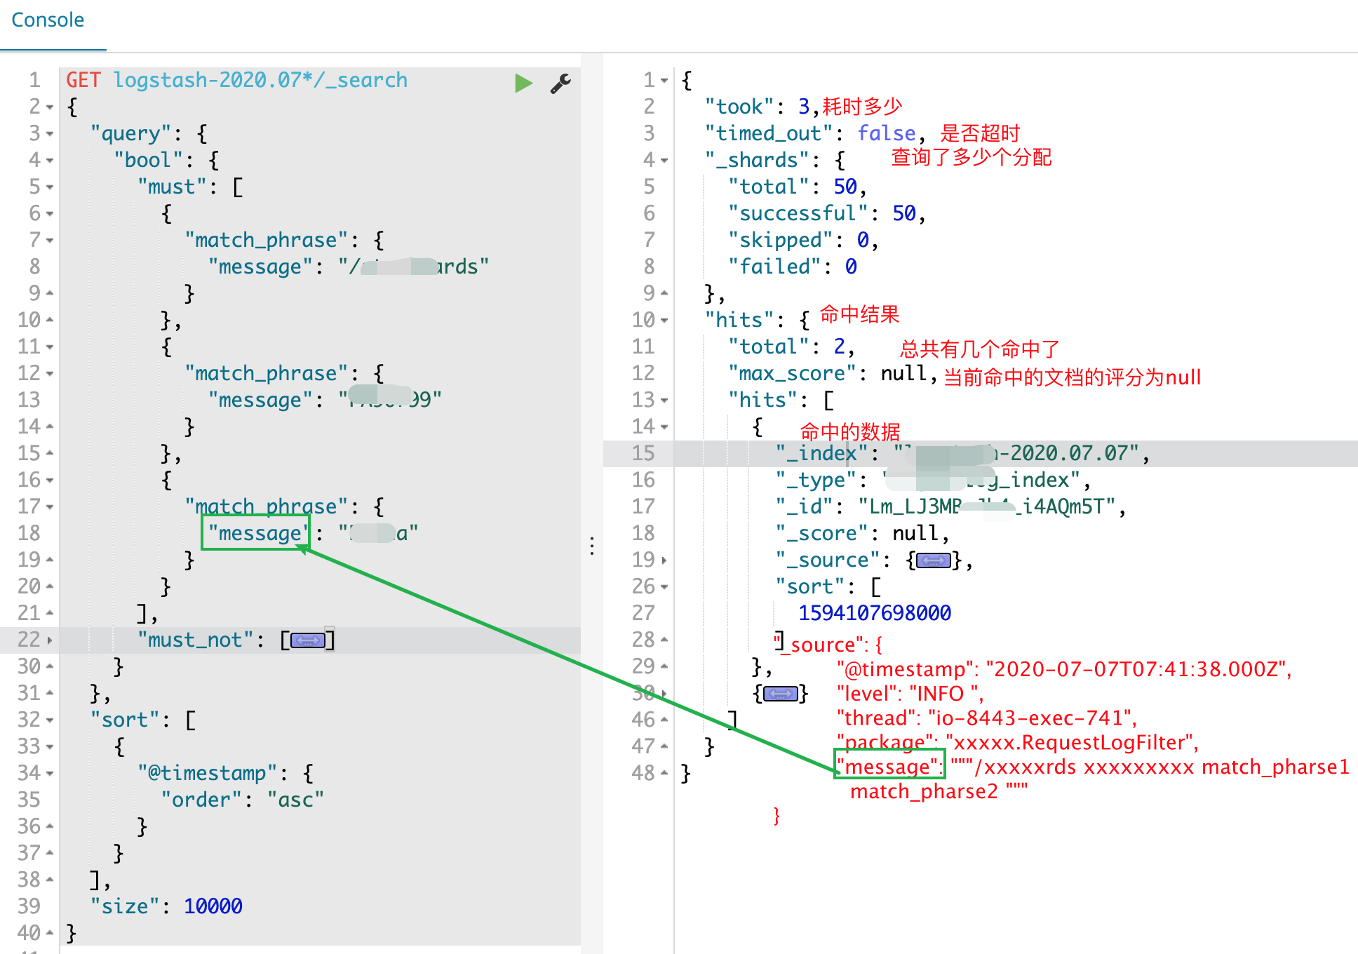Click the "order": "asc" line
The height and width of the screenshot is (954, 1358).
click(243, 800)
